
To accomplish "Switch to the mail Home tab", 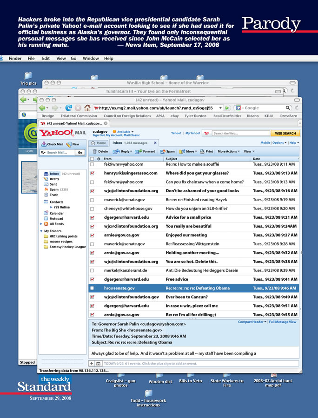I will (x=99, y=143).
